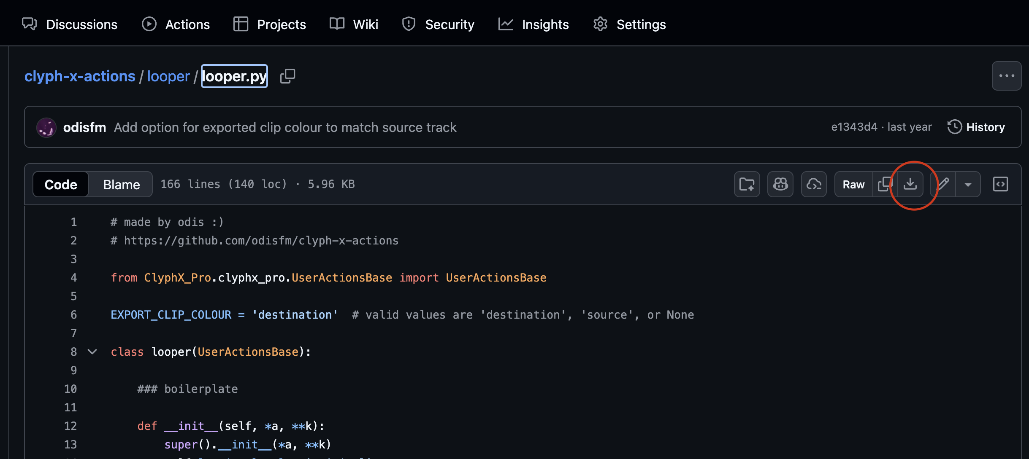Click the cloud code icon button
The width and height of the screenshot is (1029, 459).
(x=813, y=184)
